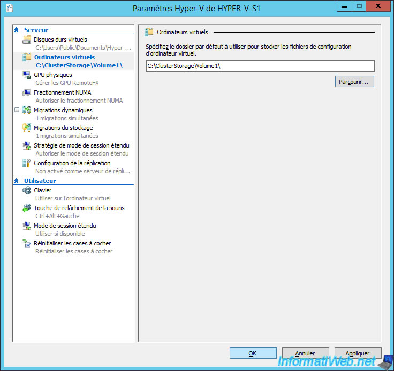The height and width of the screenshot is (371, 394).
Task: Click the Fractionnement NUMA icon
Action: pyautogui.click(x=27, y=93)
